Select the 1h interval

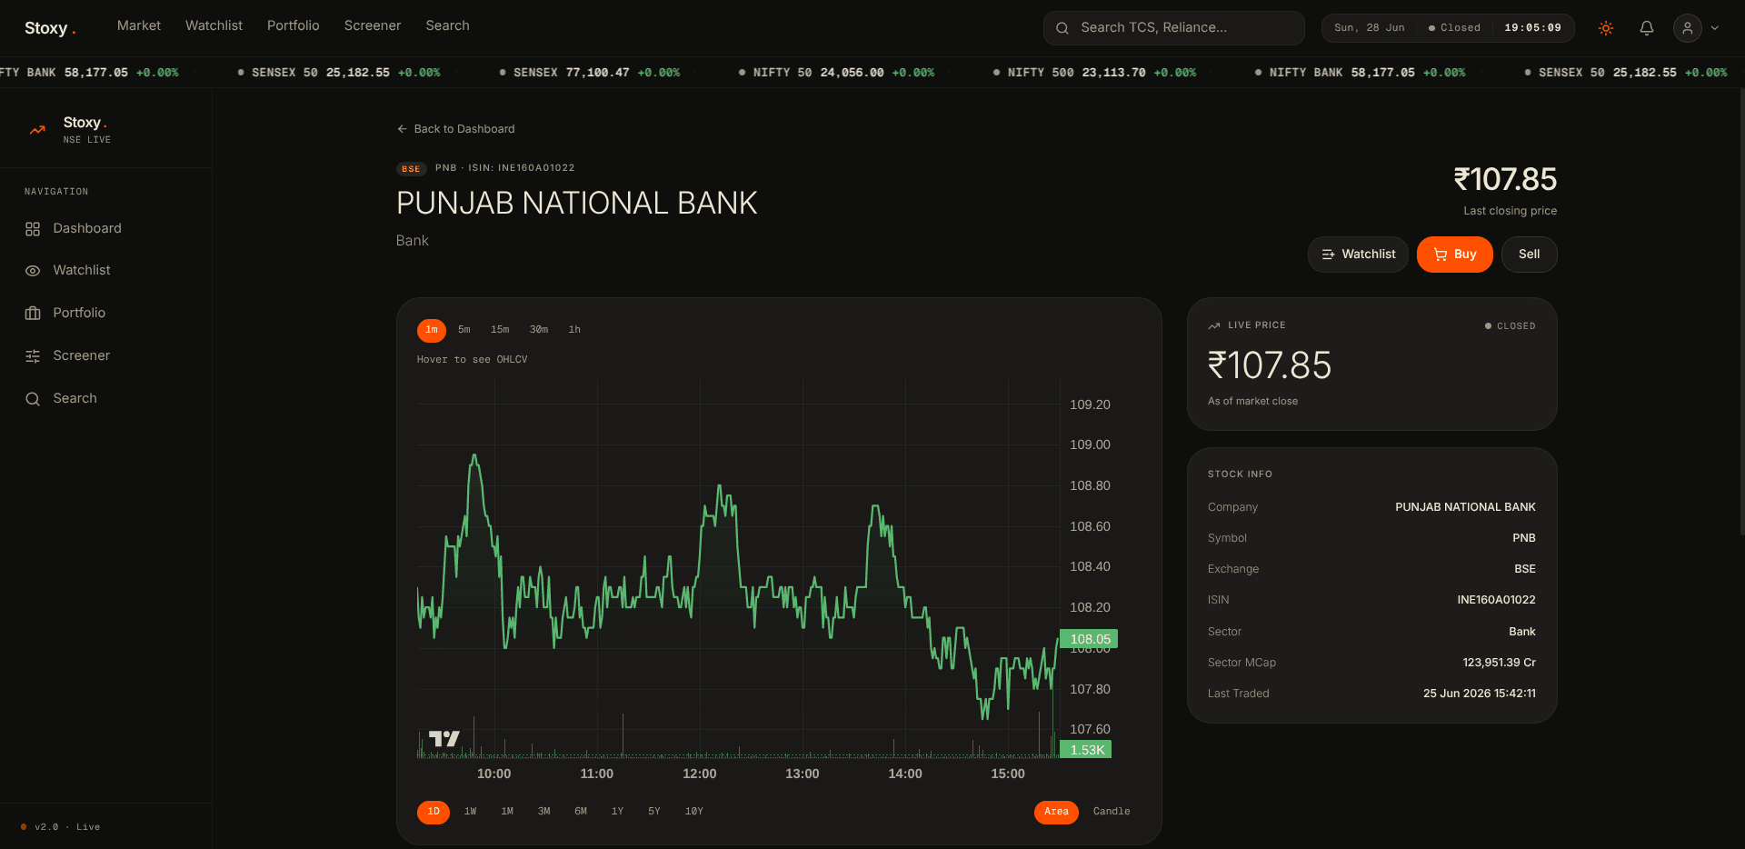[574, 330]
